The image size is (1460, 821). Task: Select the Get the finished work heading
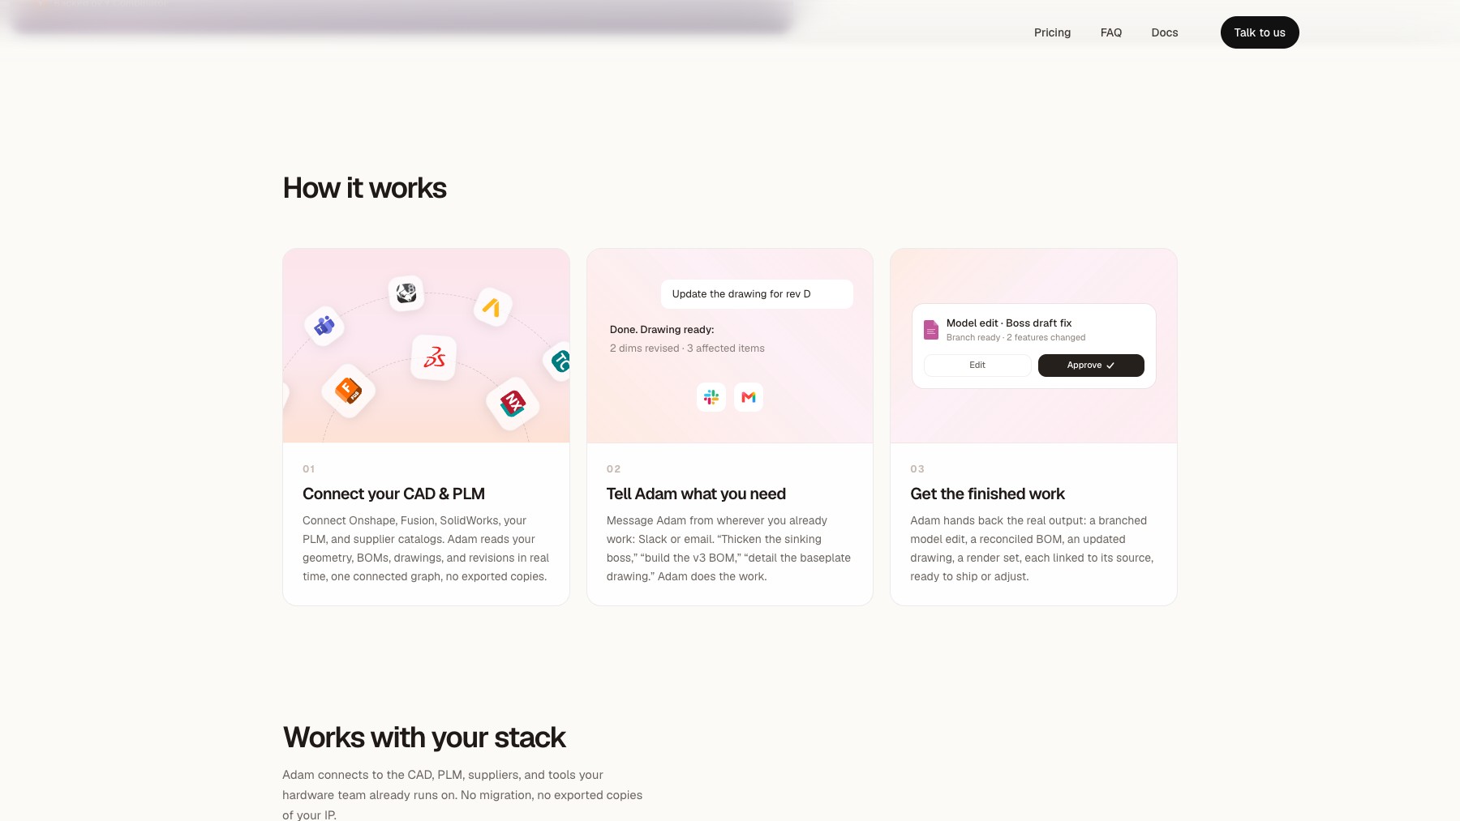(987, 494)
